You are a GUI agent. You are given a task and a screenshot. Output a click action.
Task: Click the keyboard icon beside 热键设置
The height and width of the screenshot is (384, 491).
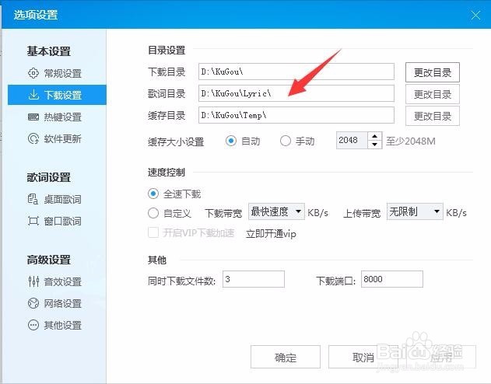pyautogui.click(x=33, y=117)
